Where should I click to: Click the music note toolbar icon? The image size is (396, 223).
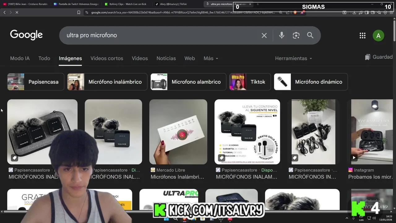(x=360, y=12)
